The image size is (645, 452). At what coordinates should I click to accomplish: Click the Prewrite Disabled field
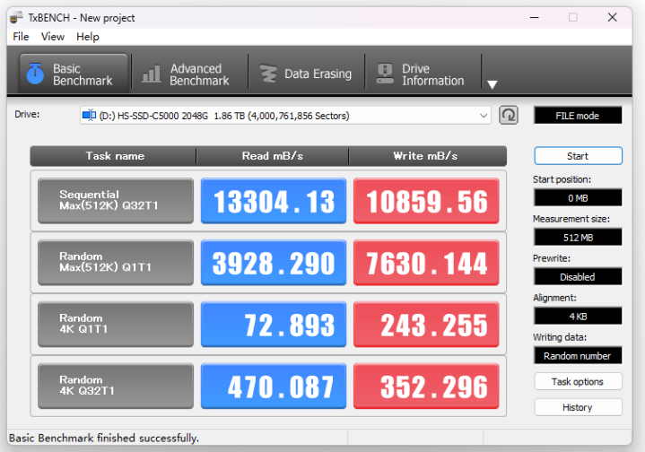pyautogui.click(x=578, y=277)
